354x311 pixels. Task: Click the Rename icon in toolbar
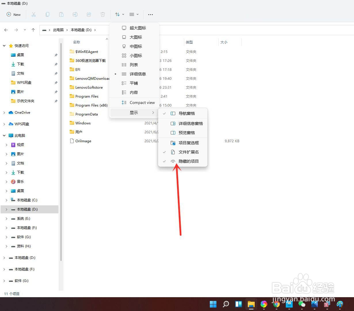(x=75, y=14)
